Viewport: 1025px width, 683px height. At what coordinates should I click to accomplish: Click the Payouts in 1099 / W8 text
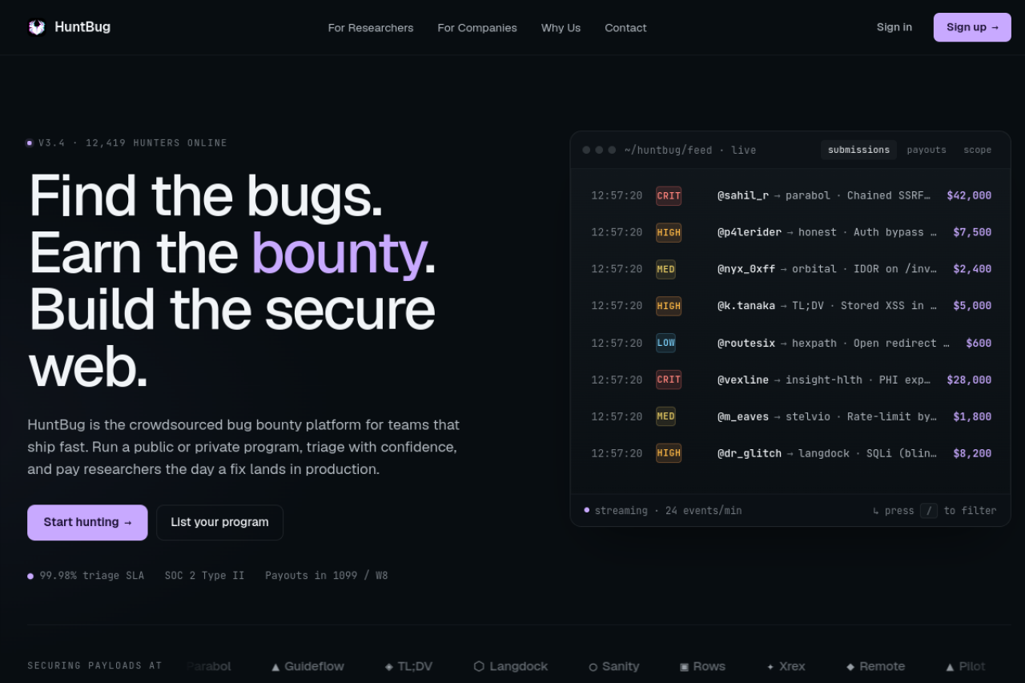click(x=327, y=576)
